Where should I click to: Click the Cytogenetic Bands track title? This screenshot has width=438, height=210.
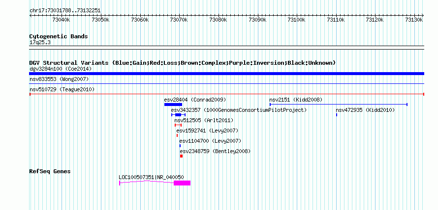[x=59, y=36]
